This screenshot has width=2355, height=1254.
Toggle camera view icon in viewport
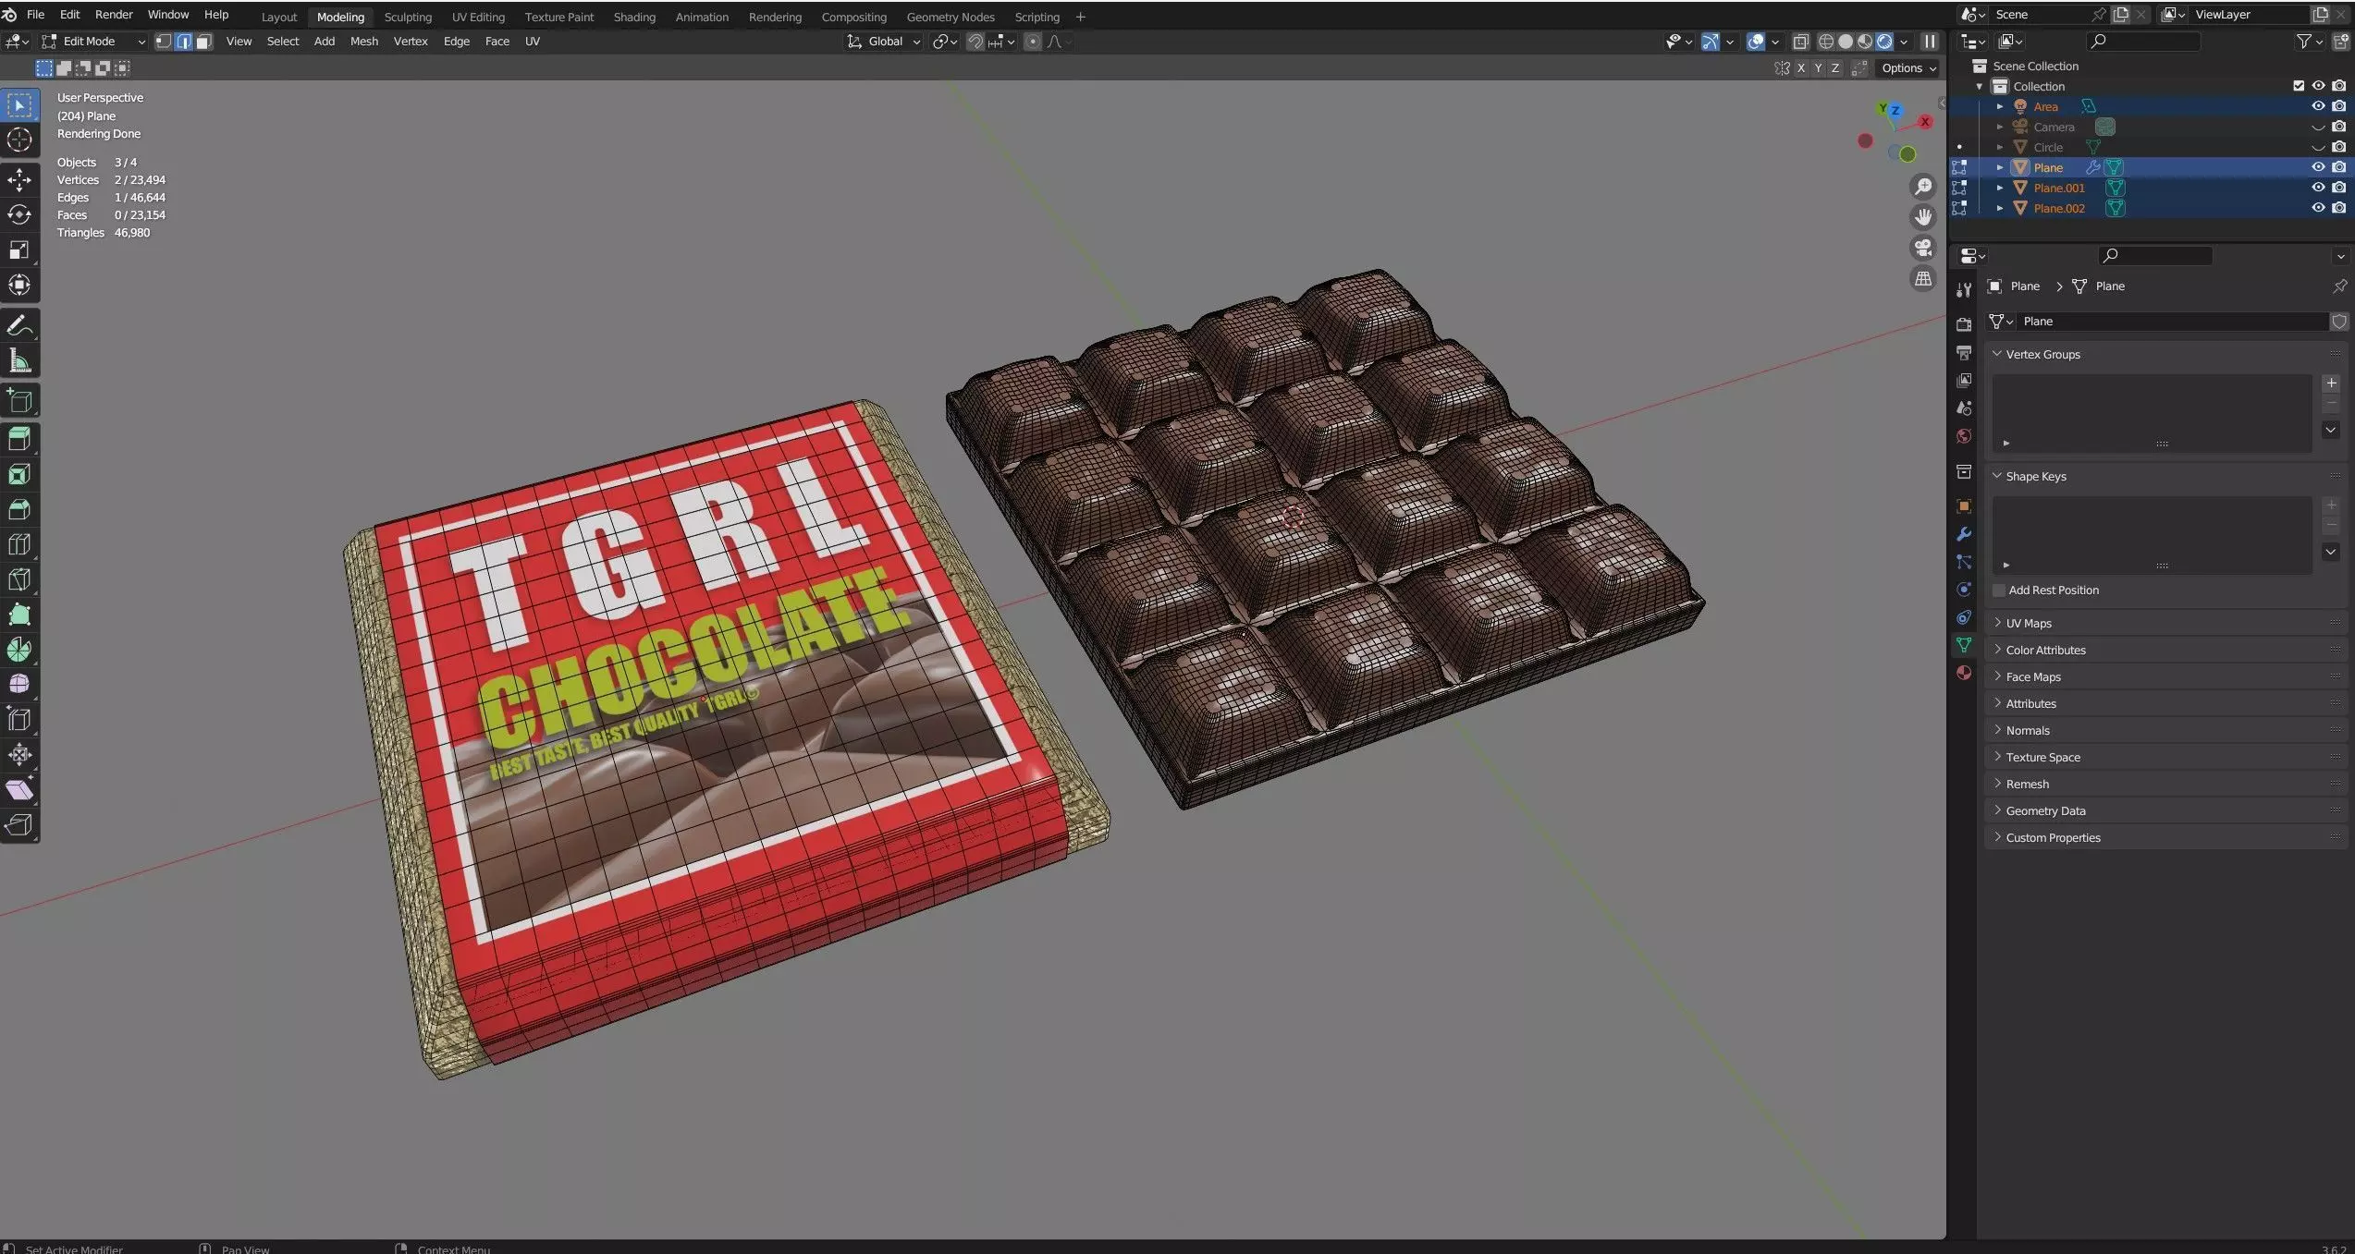pyautogui.click(x=1923, y=248)
